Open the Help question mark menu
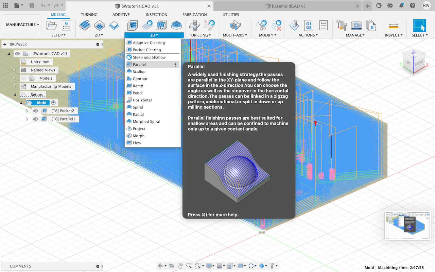The image size is (435, 272). (x=413, y=5)
